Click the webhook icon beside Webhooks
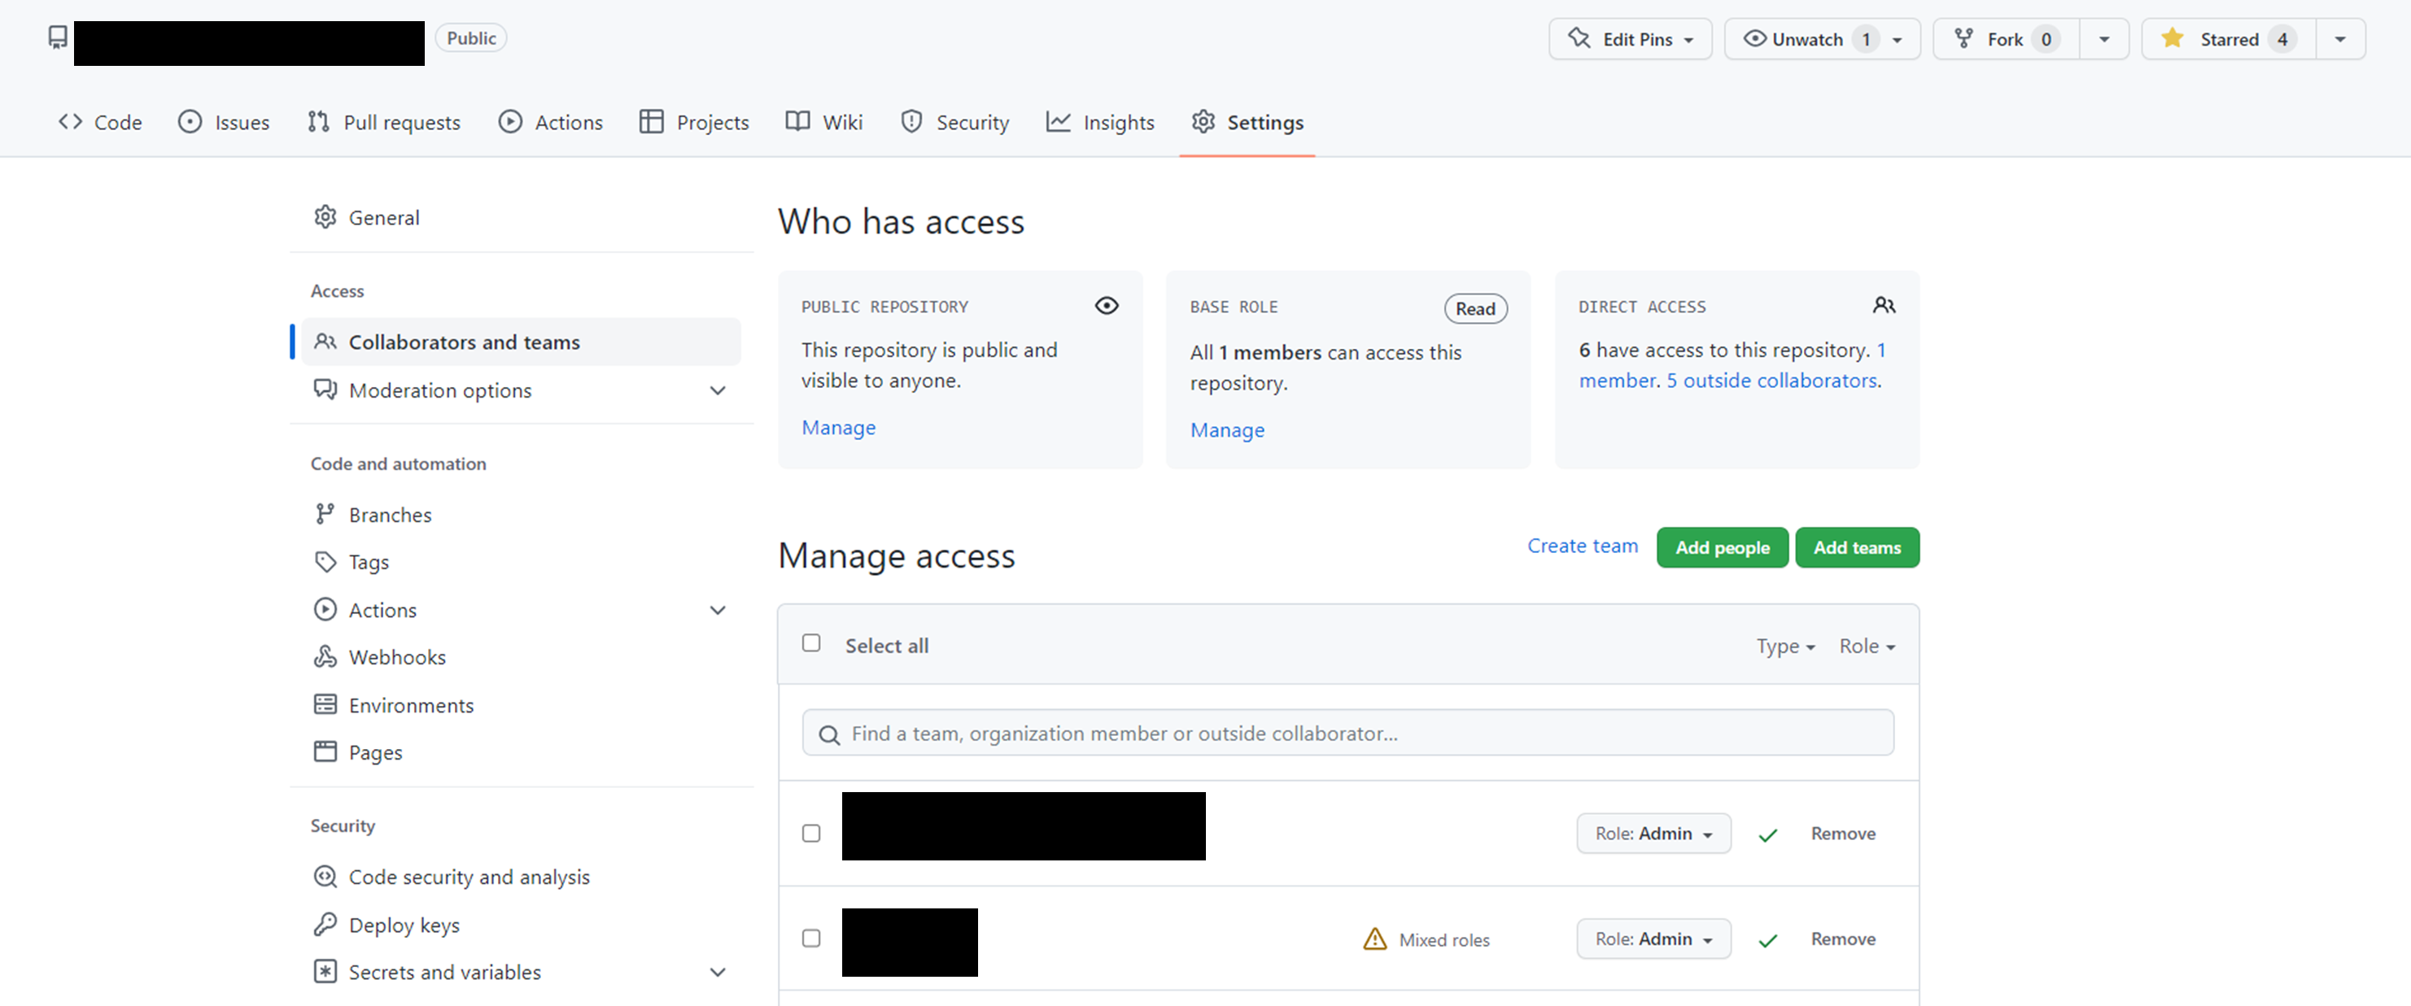Viewport: 2411px width, 1006px height. click(x=325, y=657)
